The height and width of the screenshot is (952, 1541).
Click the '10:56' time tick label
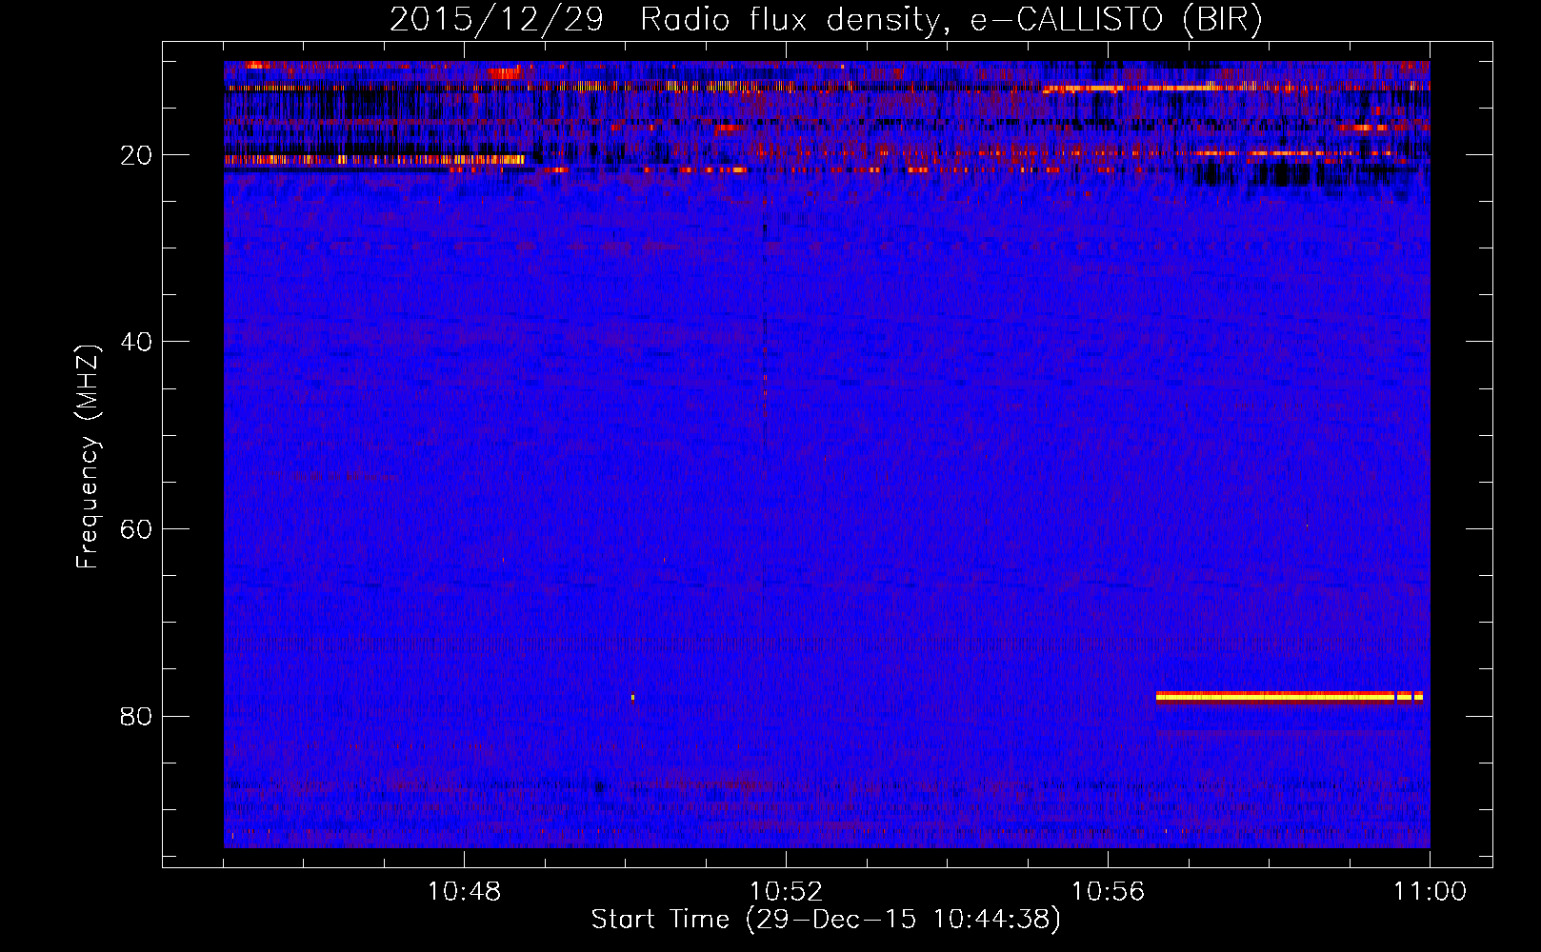click(x=1108, y=892)
